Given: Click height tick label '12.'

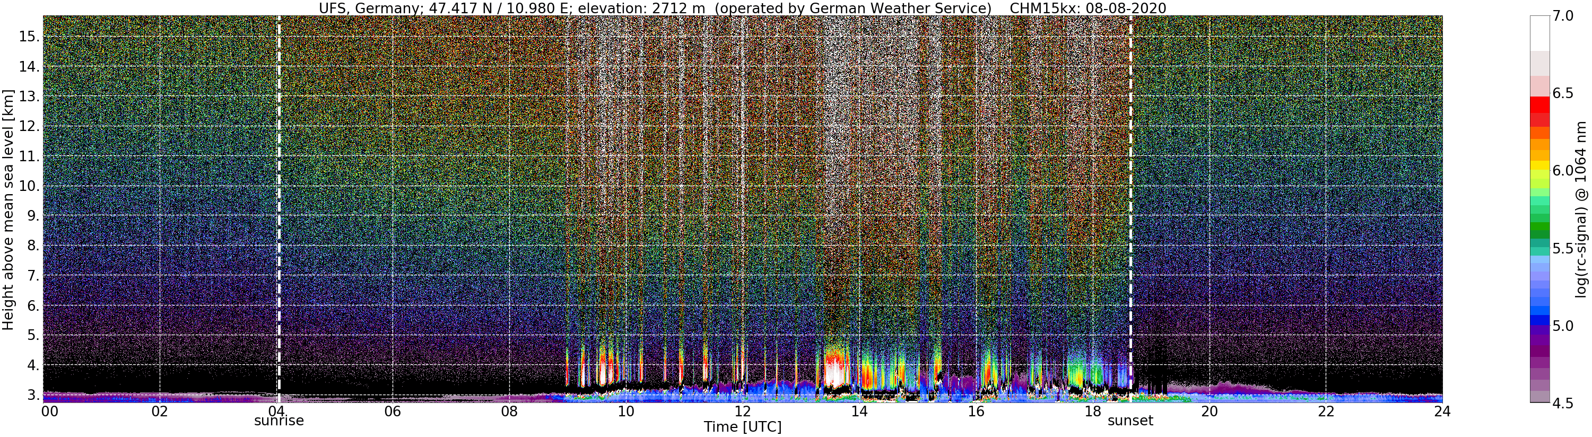Looking at the screenshot, I should [29, 126].
